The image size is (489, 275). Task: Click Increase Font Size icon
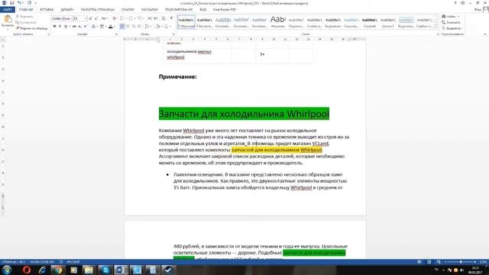pos(90,18)
